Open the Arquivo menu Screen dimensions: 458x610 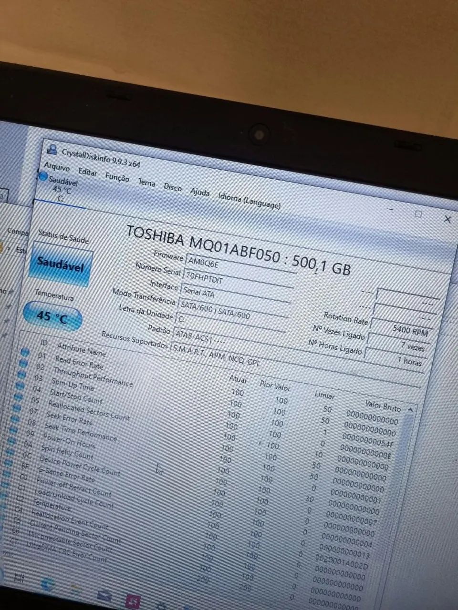point(57,167)
